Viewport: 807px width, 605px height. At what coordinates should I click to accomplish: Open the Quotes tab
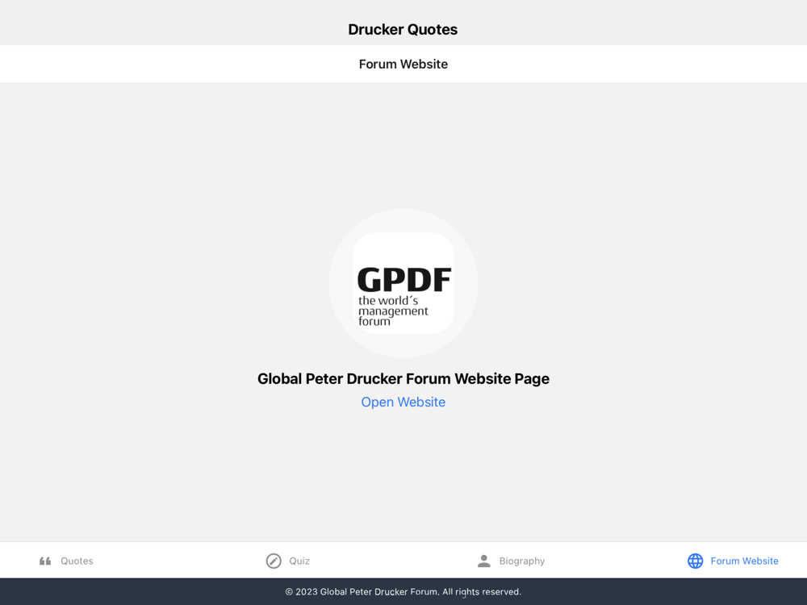pos(66,561)
